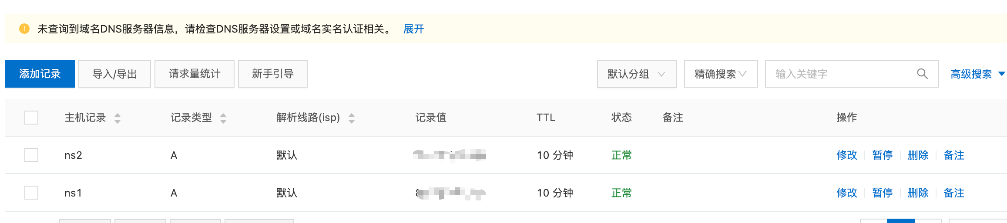Click the 添加记录 button
1007x223 pixels.
[x=40, y=74]
